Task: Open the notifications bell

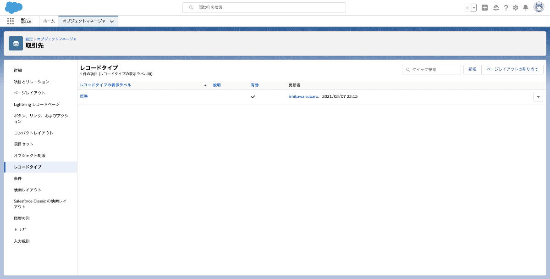Action: tap(526, 8)
